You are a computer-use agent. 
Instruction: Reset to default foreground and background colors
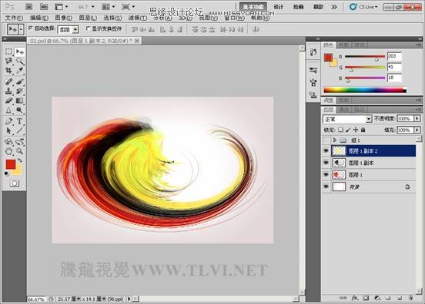click(7, 173)
